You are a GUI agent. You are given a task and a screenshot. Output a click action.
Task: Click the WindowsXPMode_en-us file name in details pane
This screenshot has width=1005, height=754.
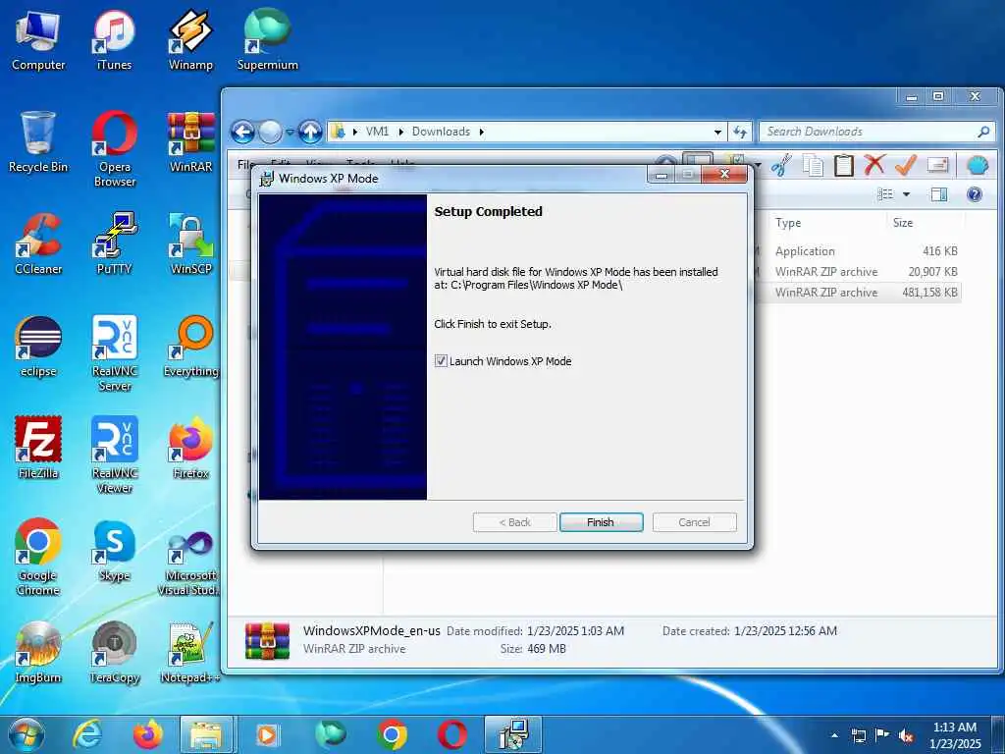coord(372,631)
